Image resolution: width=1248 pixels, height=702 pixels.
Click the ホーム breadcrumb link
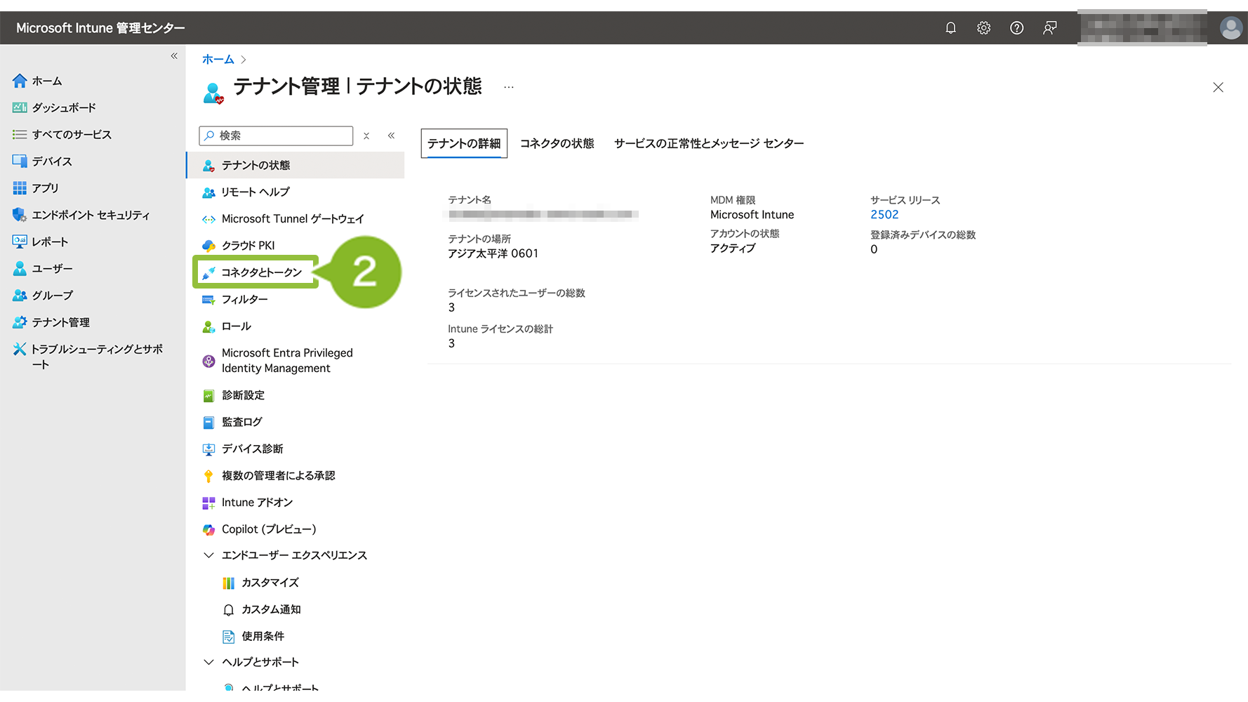(x=218, y=60)
